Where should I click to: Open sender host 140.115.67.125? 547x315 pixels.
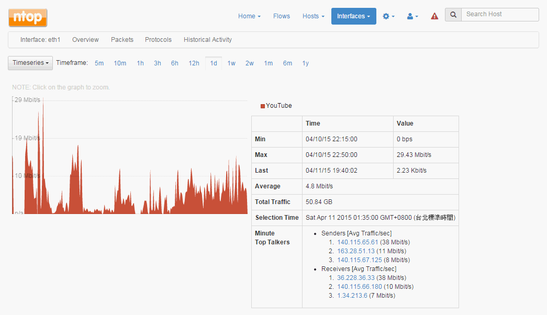pos(359,260)
